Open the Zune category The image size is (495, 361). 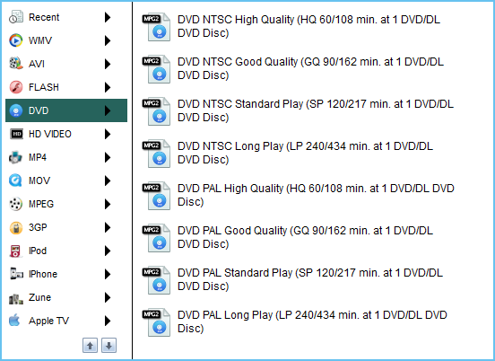(x=66, y=297)
